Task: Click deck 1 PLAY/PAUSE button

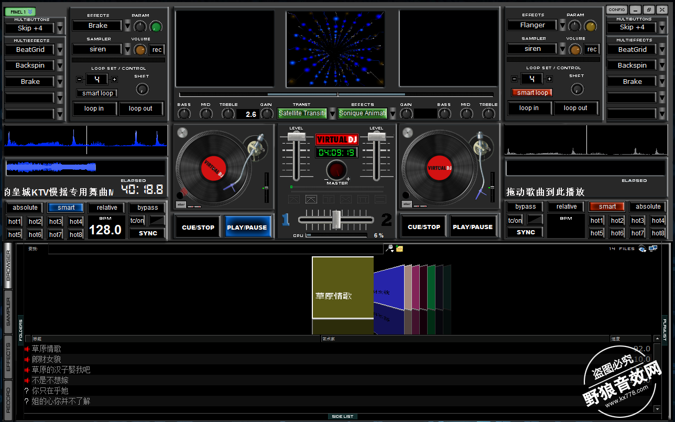Action: [x=247, y=228]
